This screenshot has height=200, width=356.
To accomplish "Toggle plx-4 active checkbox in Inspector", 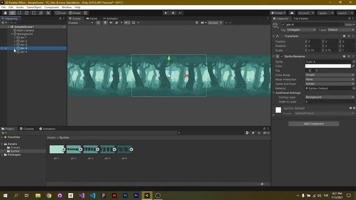I will pyautogui.click(x=283, y=24).
